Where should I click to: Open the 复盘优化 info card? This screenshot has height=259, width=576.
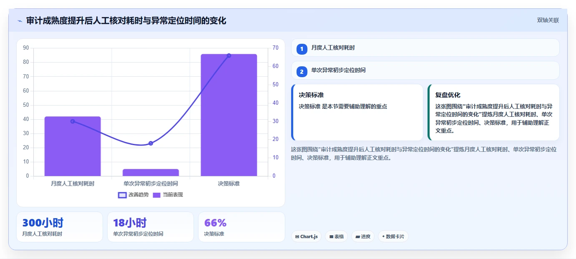coord(493,112)
